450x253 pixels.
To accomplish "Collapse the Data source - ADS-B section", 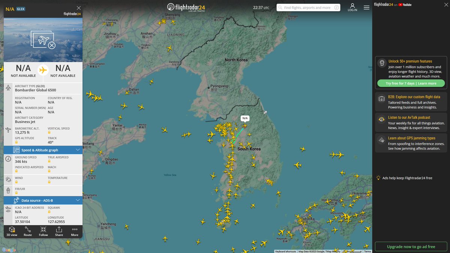I will coord(43,201).
